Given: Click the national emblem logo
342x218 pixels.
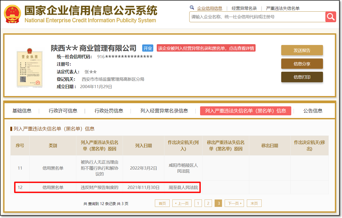Looking at the screenshot, I should click(13, 14).
